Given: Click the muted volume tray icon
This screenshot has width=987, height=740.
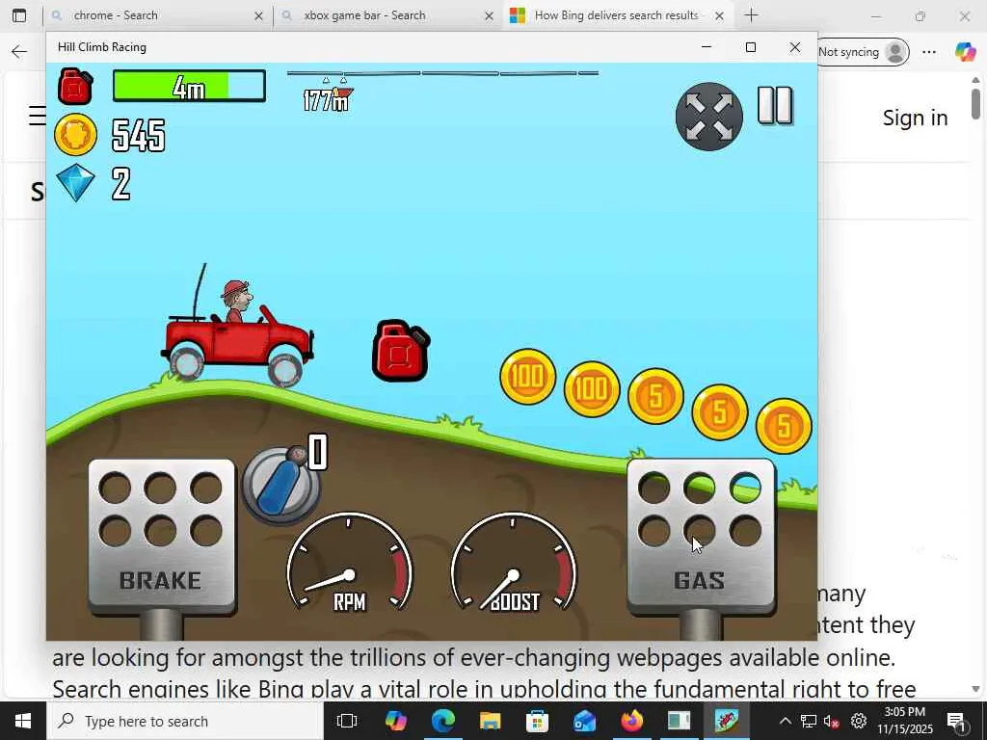Looking at the screenshot, I should click(x=832, y=721).
